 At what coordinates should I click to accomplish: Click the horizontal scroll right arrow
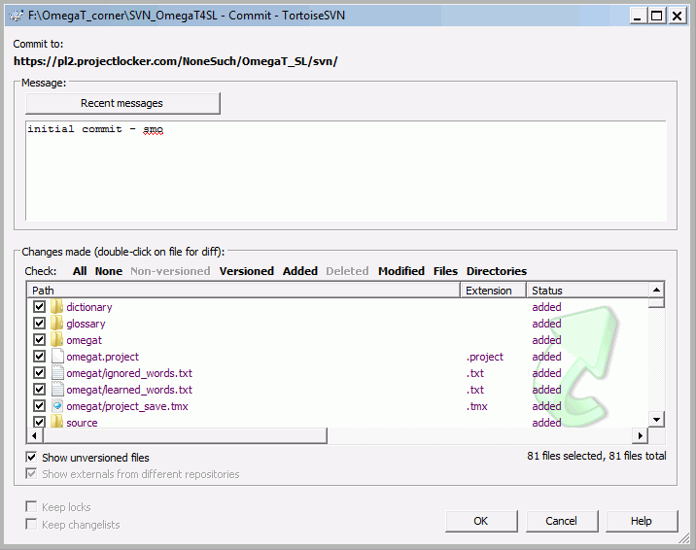pyautogui.click(x=640, y=435)
